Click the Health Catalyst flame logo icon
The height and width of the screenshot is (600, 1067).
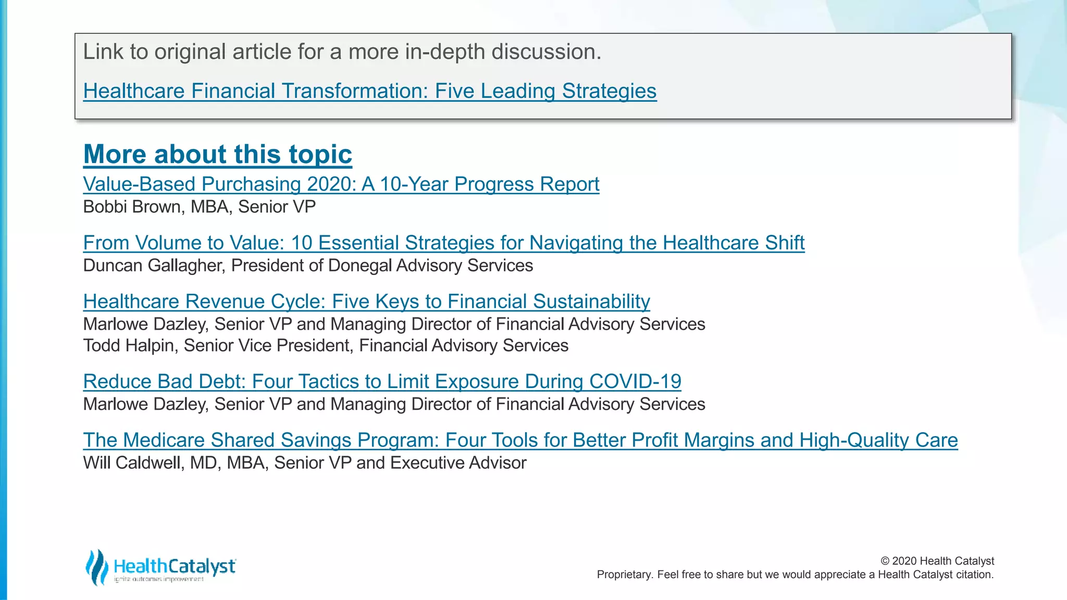(96, 567)
